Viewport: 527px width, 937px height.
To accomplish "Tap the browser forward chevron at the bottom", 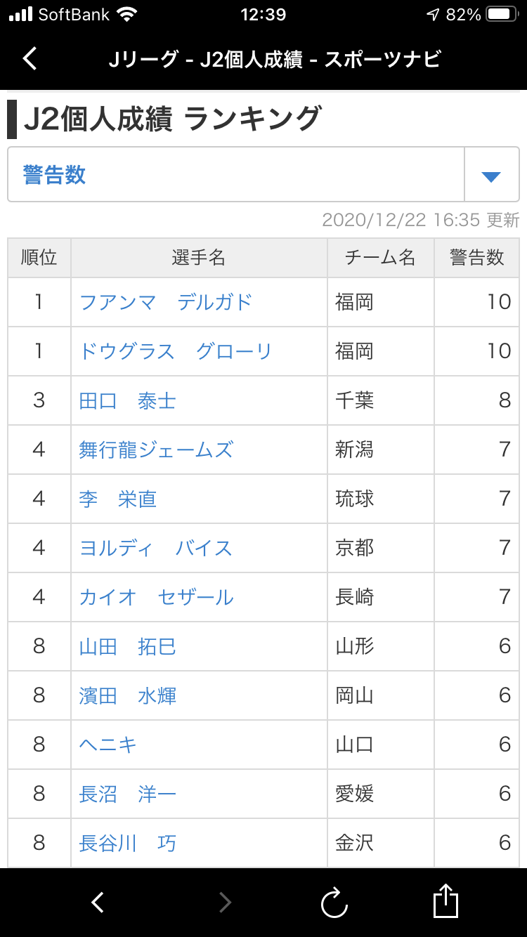I will tap(225, 902).
